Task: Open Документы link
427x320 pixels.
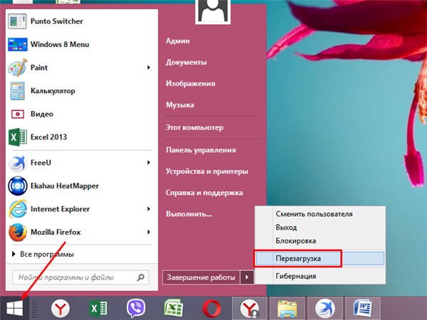Action: [186, 63]
